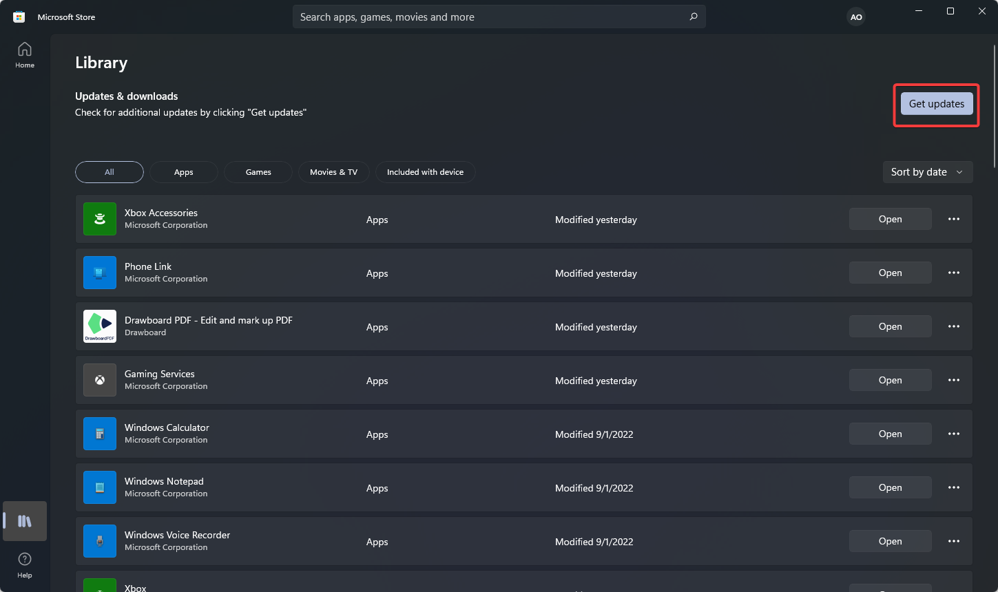Viewport: 998px width, 592px height.
Task: Click the search magnifier icon
Action: click(694, 17)
